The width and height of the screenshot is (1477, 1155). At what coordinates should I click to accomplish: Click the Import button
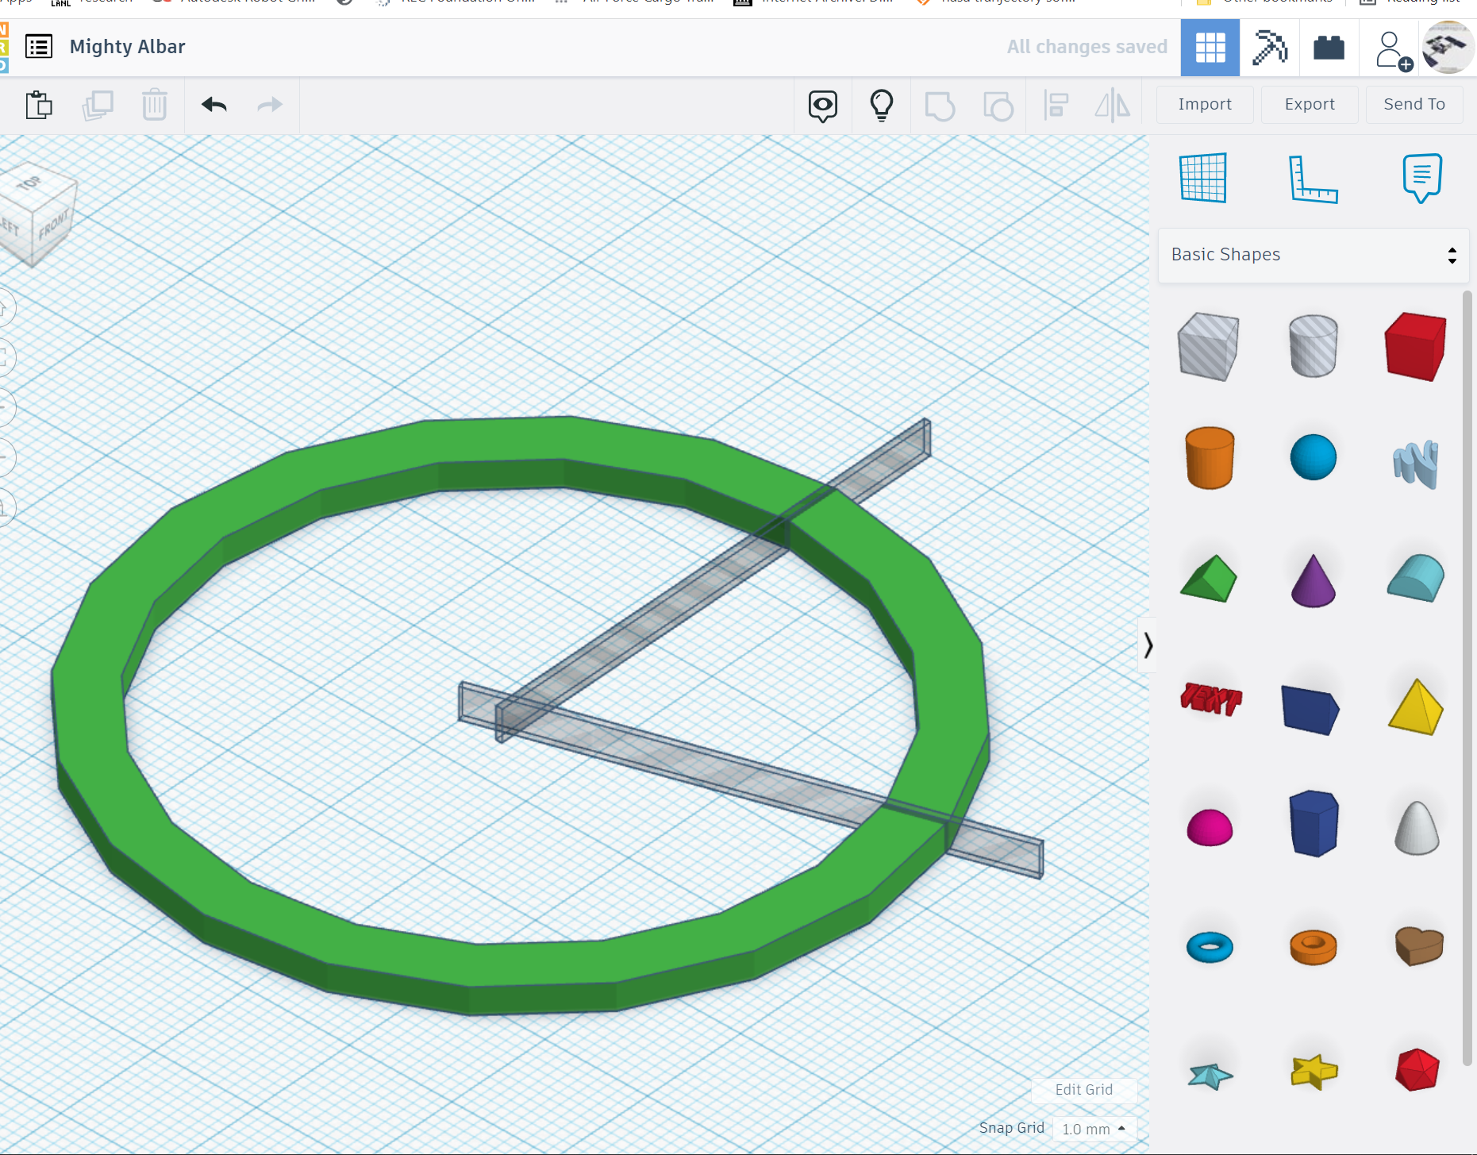pos(1205,104)
